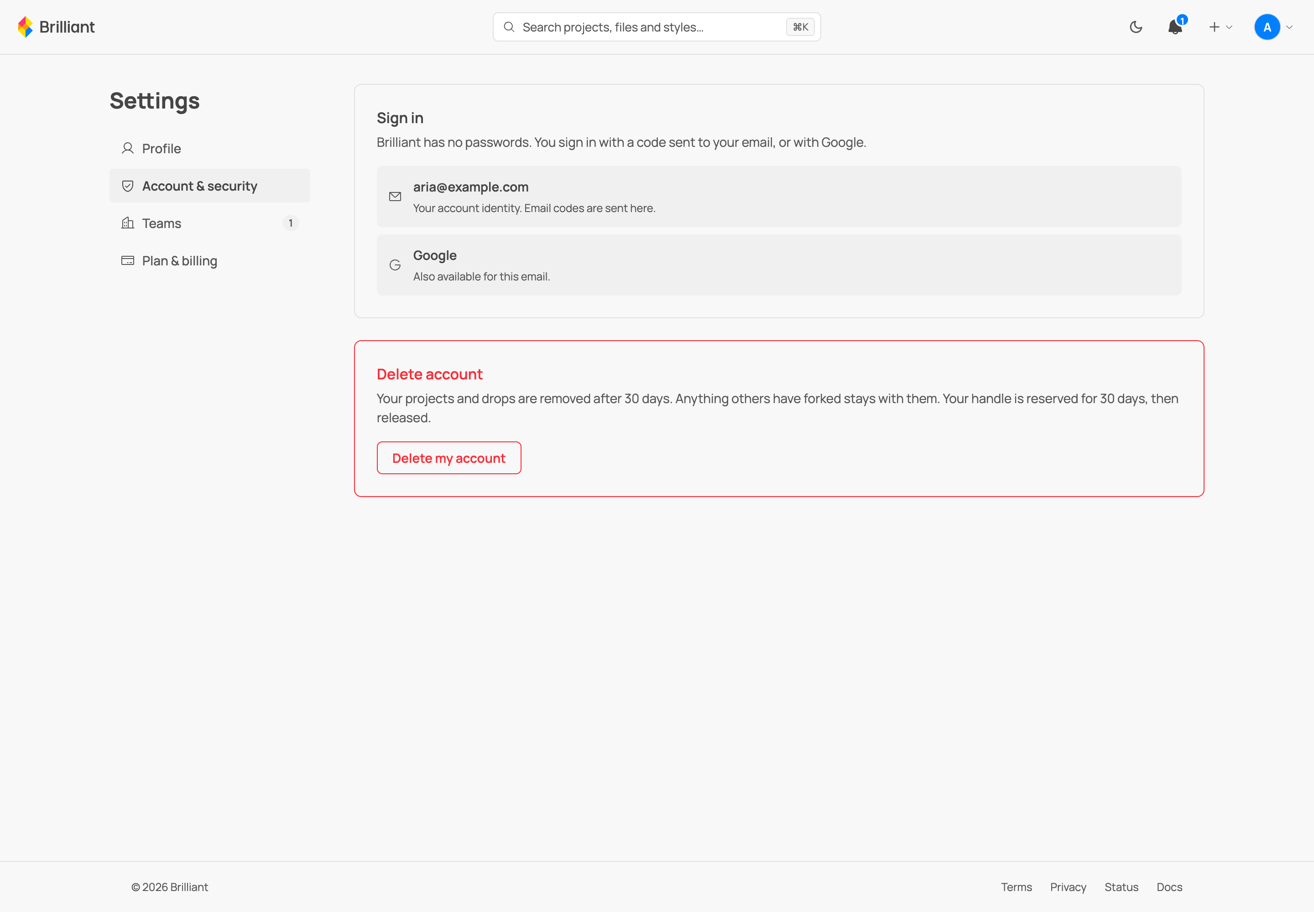The height and width of the screenshot is (912, 1314).
Task: Click the Google G icon
Action: (395, 265)
